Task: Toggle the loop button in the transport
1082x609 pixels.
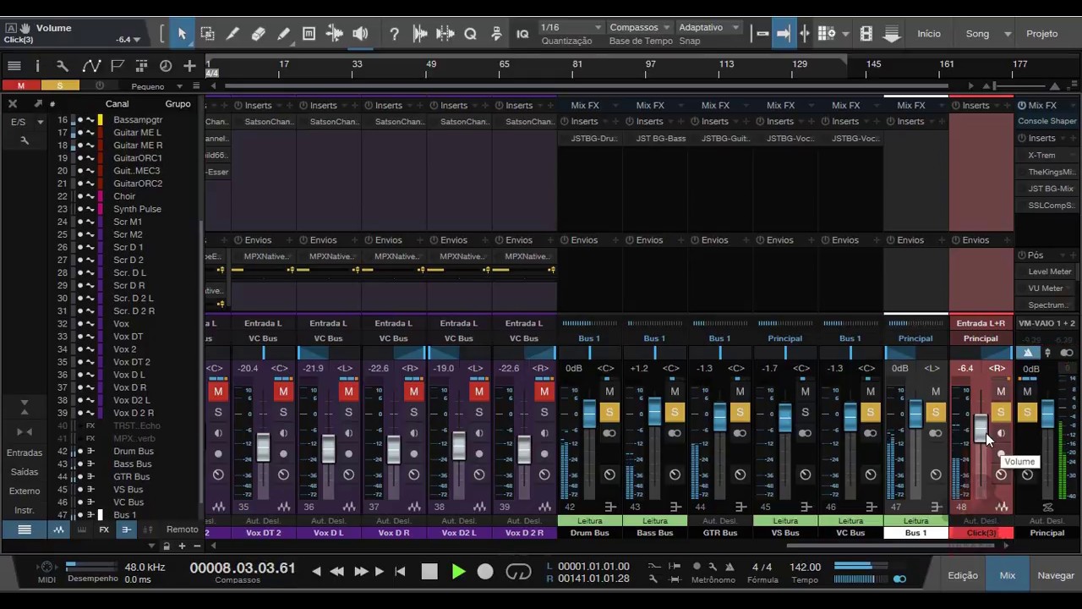Action: [518, 572]
